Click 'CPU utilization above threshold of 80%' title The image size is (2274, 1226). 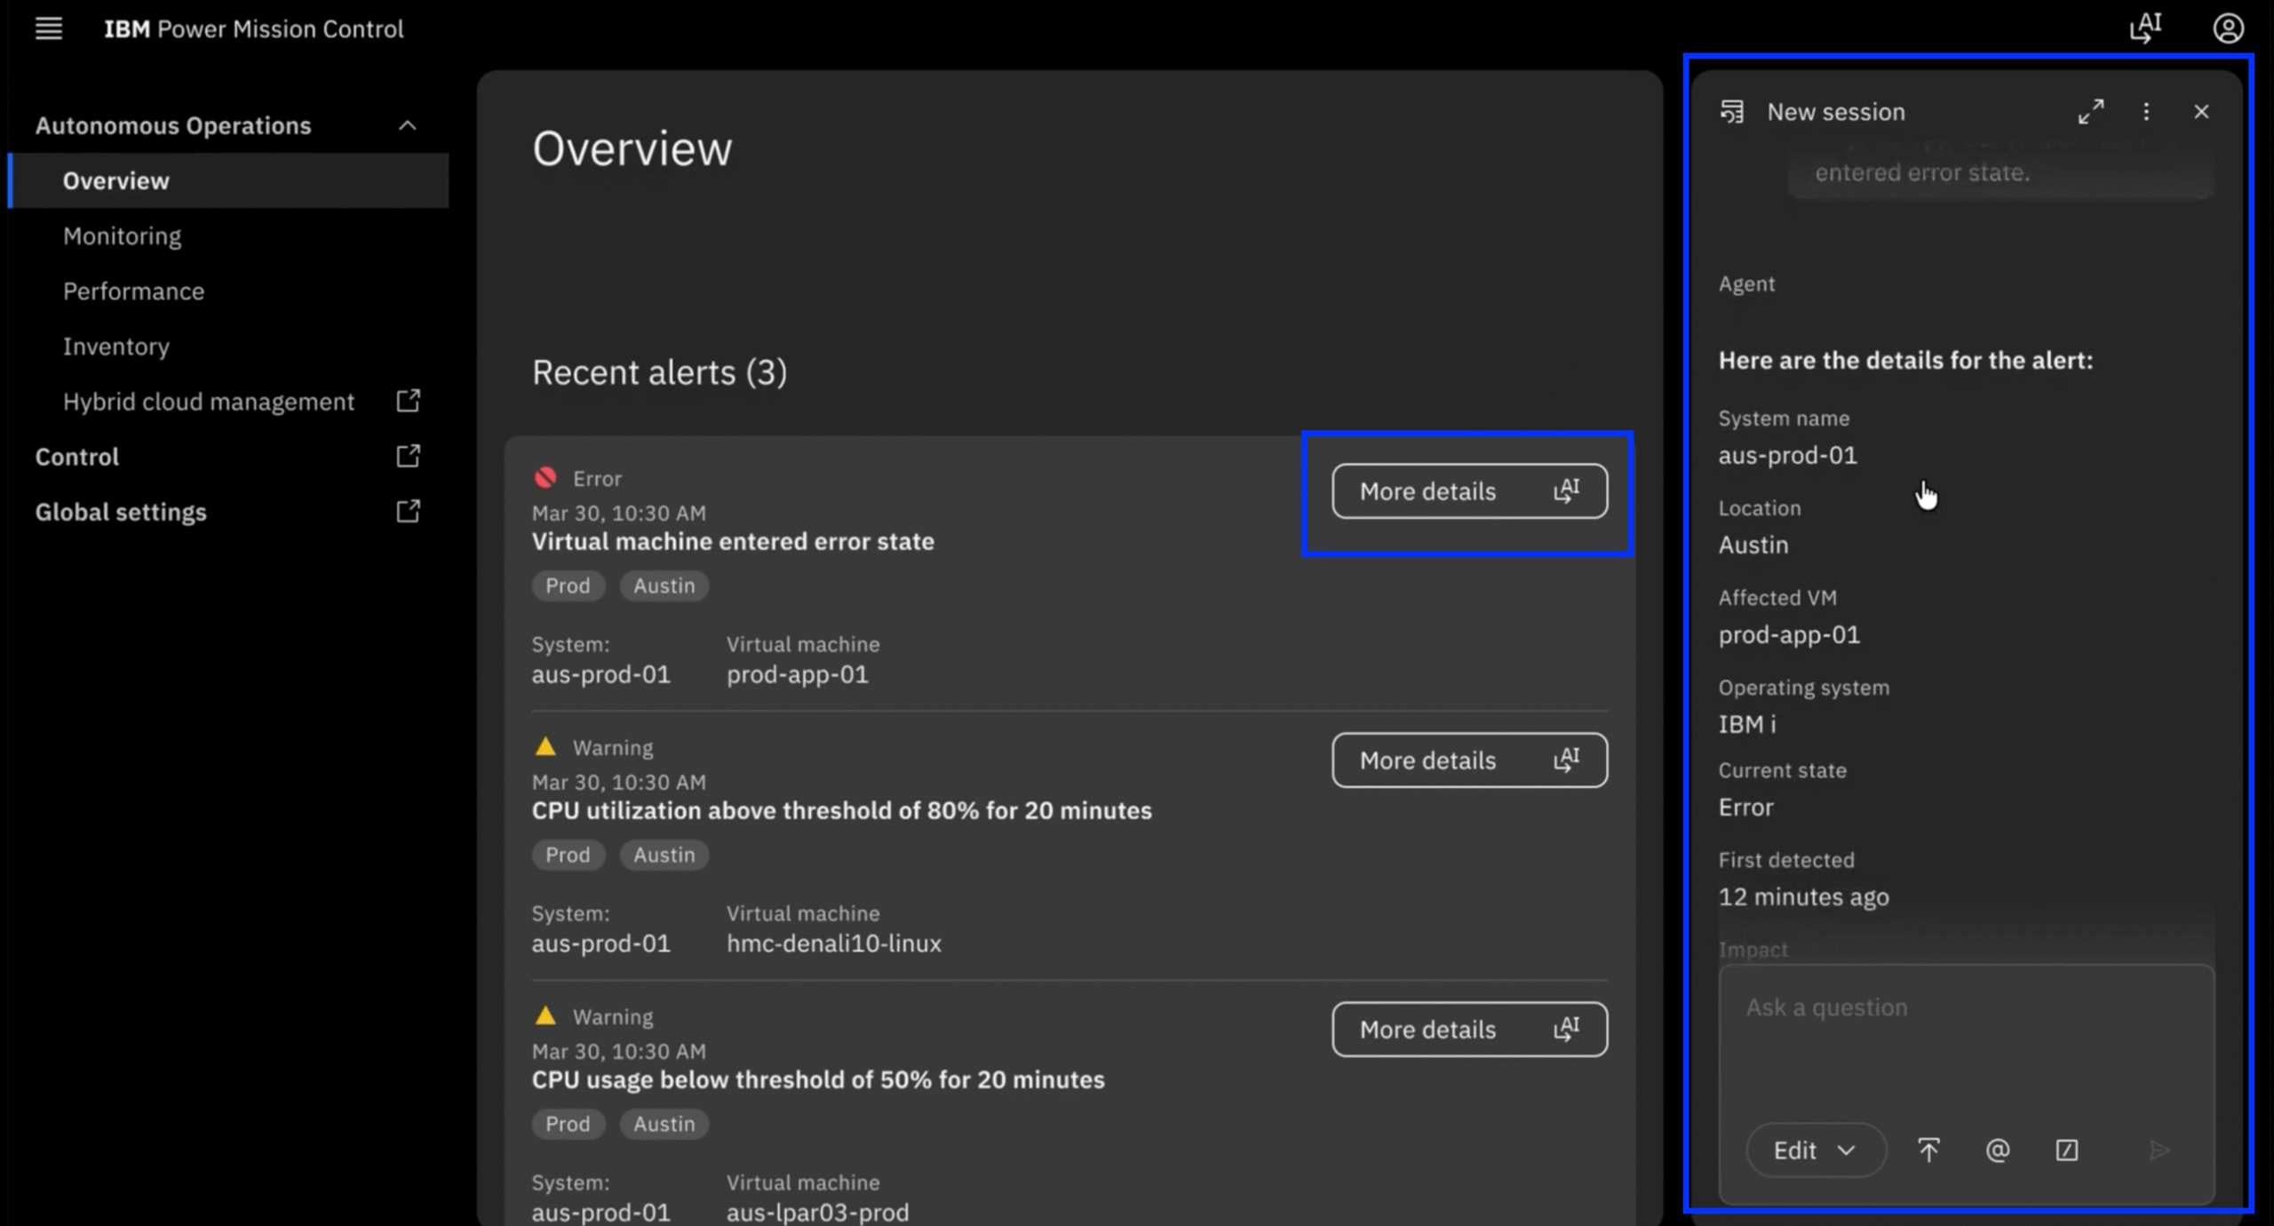click(841, 810)
